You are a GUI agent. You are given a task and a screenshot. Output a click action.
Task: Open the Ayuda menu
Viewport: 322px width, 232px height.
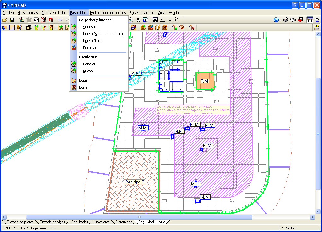coord(174,13)
